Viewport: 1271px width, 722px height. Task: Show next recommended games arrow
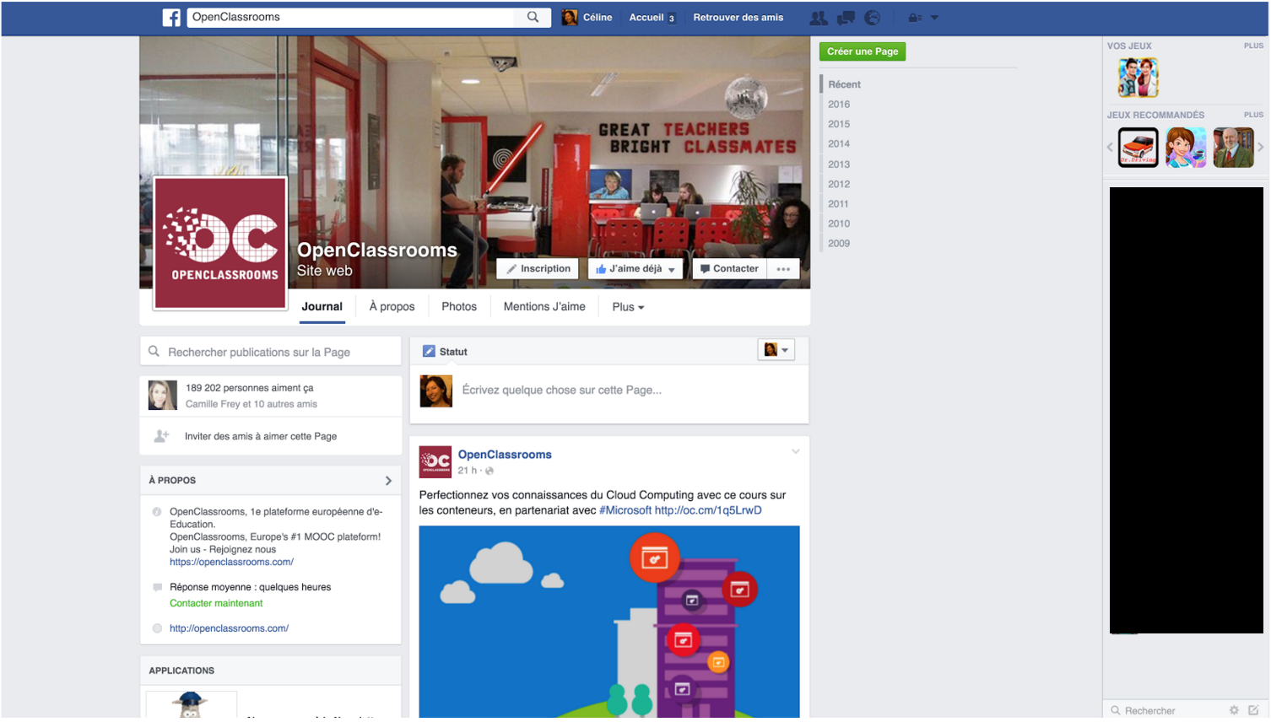click(1261, 148)
